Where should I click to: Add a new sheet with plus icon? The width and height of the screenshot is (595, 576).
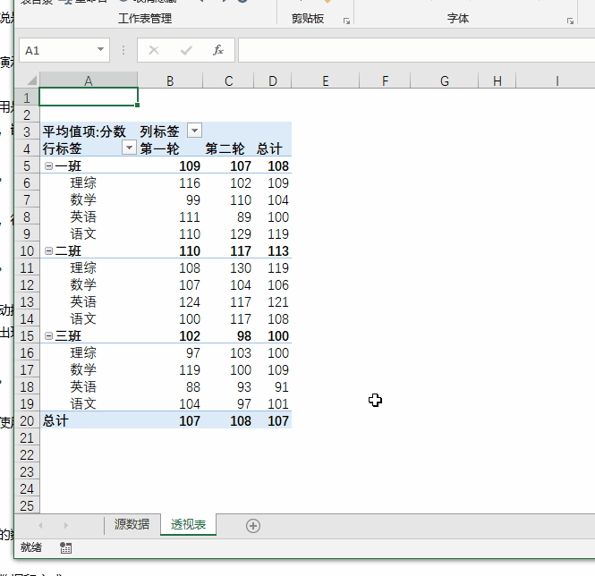[x=253, y=526]
